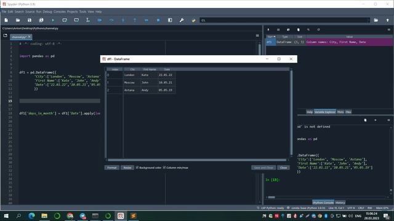The height and width of the screenshot is (221, 394).
Task: Click the DataFrame dialog horizontal scrollbar
Action: [x=197, y=160]
